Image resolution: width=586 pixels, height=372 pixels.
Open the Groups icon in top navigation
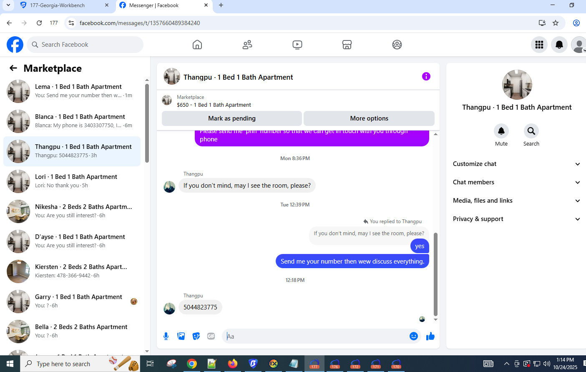tap(397, 45)
